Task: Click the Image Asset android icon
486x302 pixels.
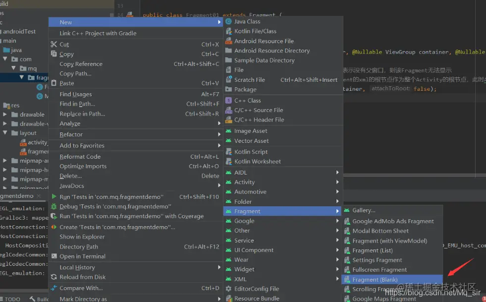Action: click(228, 131)
